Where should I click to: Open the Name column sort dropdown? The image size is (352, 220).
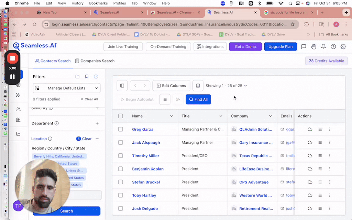171,116
